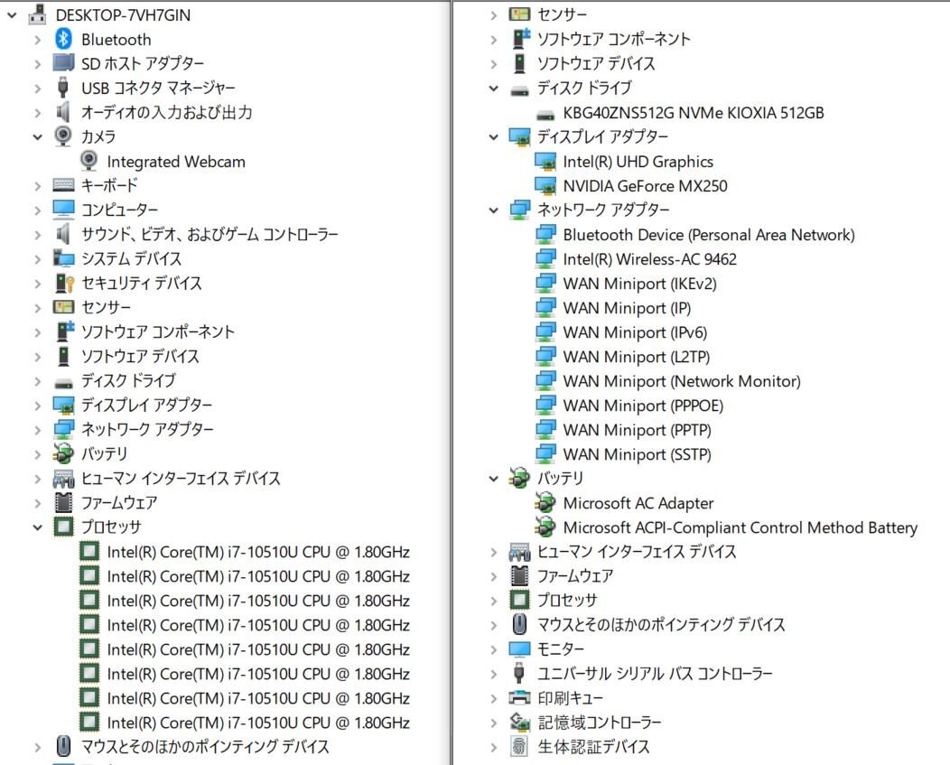Viewport: 950px width, 765px height.
Task: Click the 生体認証デバイス fingerprint icon
Action: tap(519, 747)
